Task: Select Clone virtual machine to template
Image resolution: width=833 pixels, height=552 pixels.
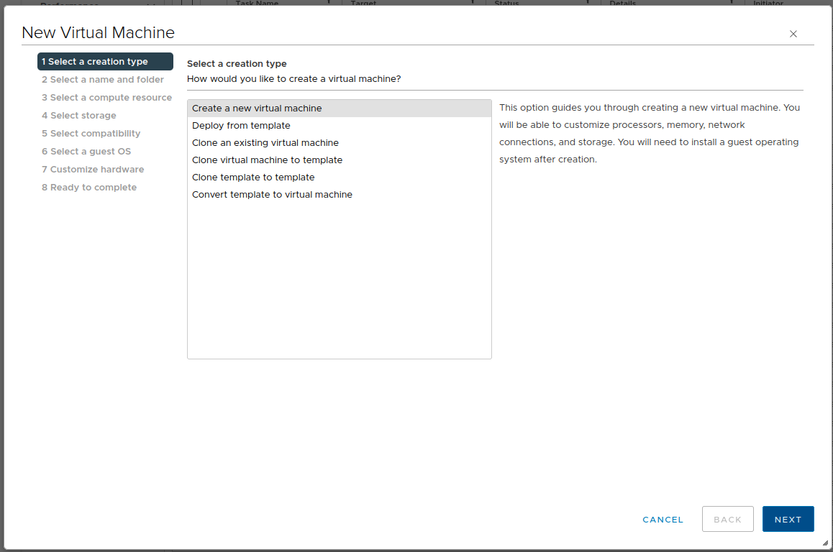Action: [x=267, y=160]
